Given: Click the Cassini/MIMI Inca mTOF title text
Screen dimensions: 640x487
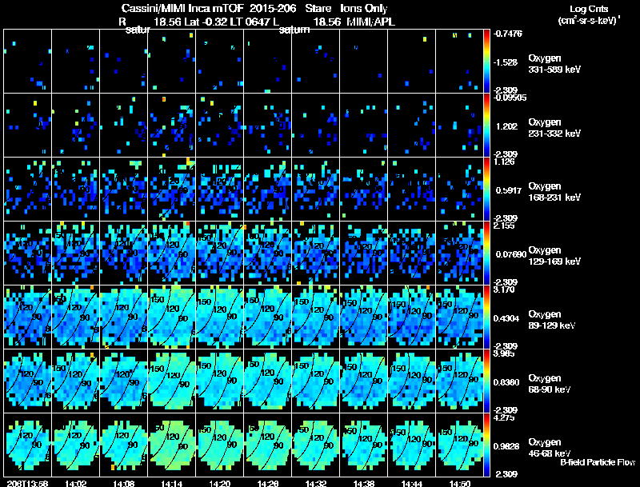Looking at the screenshot, I should 182,8.
